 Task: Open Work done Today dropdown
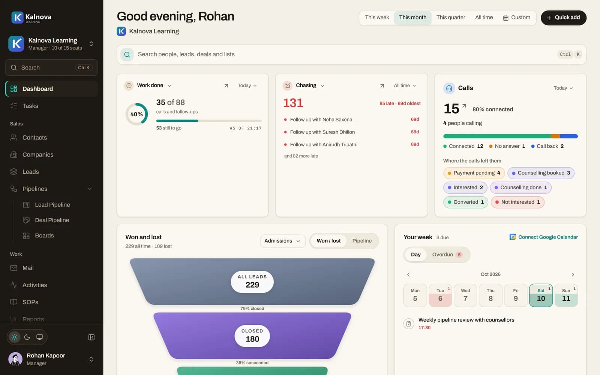coord(247,86)
